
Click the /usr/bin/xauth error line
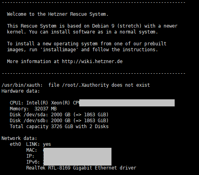click(76, 85)
